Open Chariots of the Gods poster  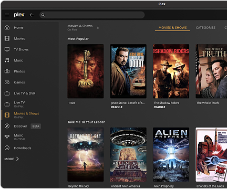211,154
